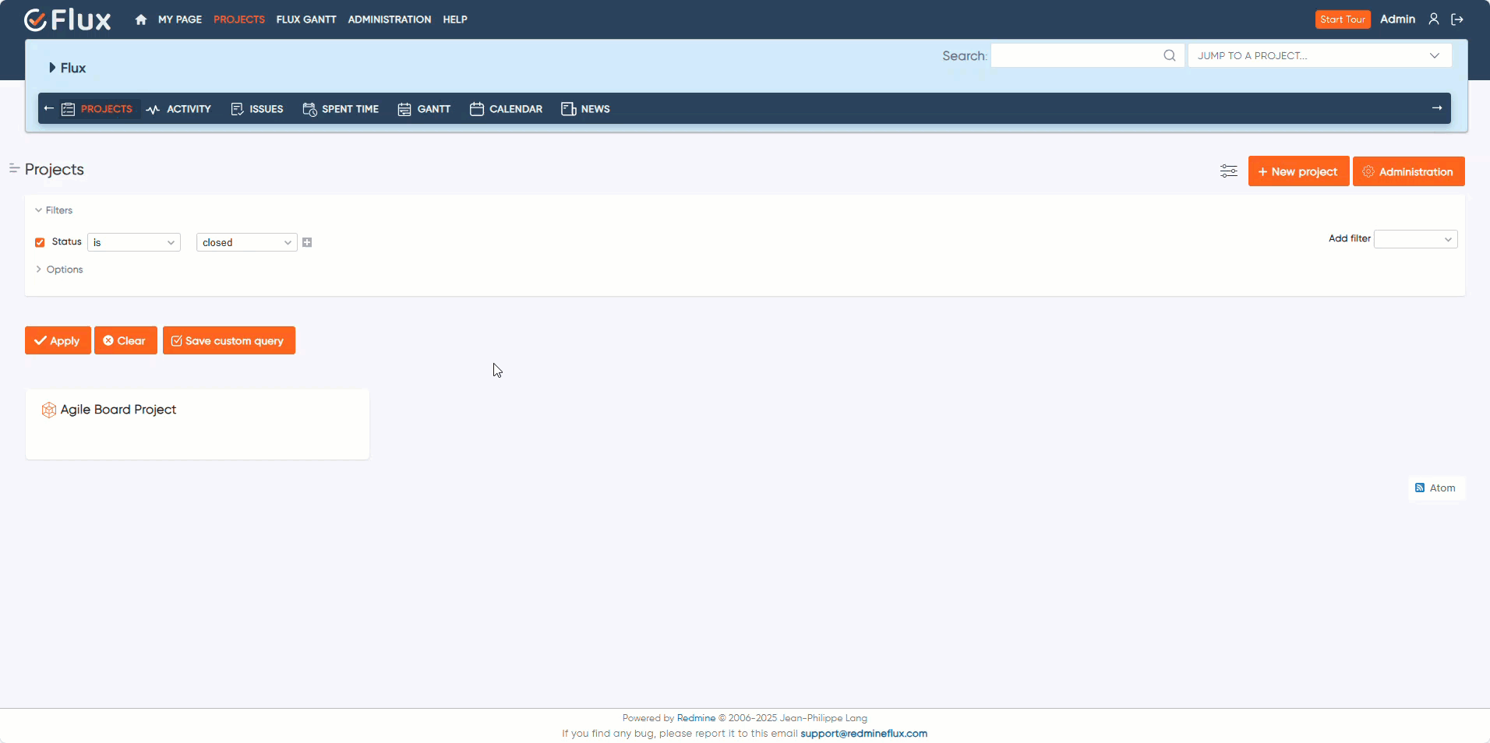
Task: Collapse the Filters section
Action: pos(54,210)
